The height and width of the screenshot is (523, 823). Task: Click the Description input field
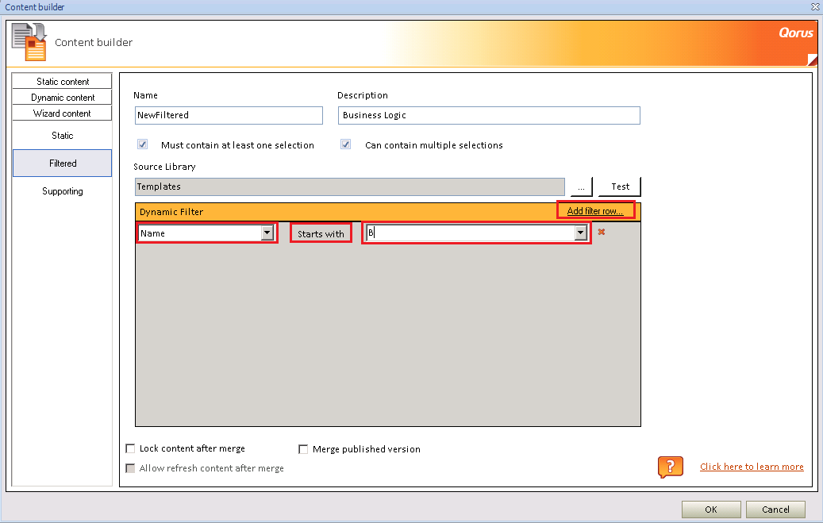click(x=489, y=116)
